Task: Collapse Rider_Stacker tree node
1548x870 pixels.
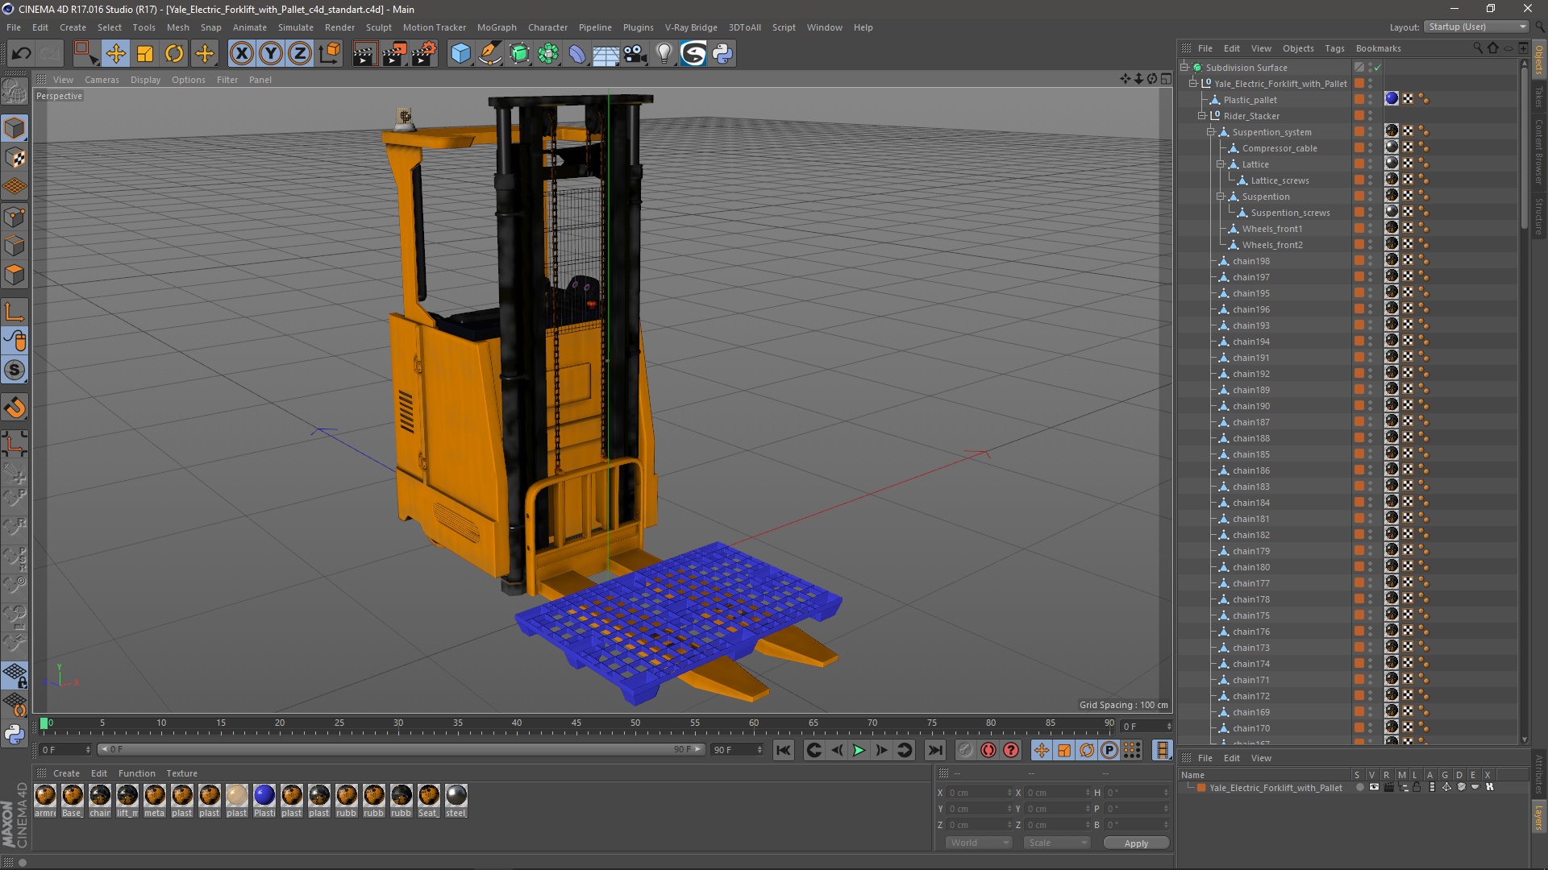Action: [1202, 115]
